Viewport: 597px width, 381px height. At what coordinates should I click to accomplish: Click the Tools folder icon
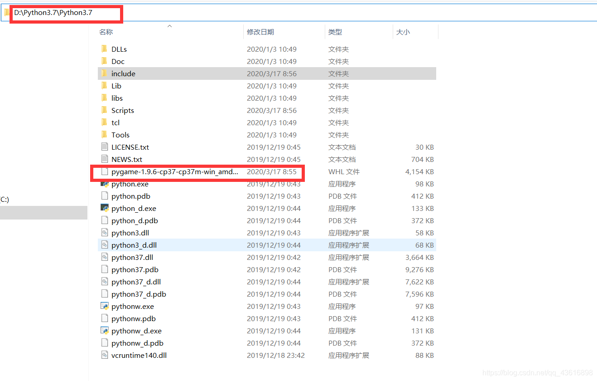pyautogui.click(x=104, y=135)
